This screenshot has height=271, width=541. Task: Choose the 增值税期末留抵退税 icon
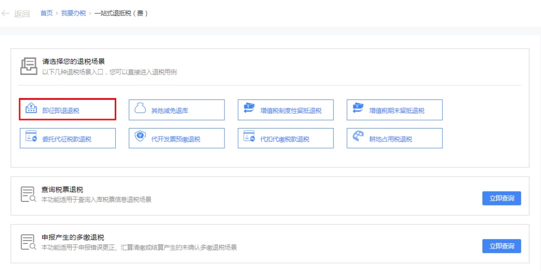pyautogui.click(x=358, y=108)
